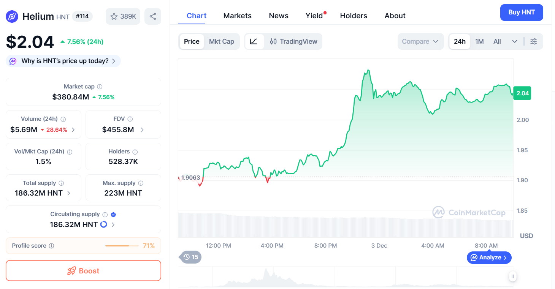This screenshot has width=555, height=289.
Task: Select the 1M time range
Action: click(x=479, y=41)
